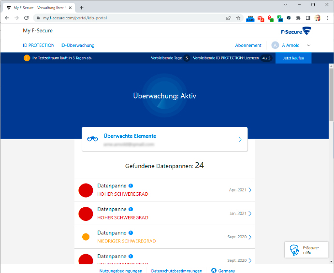Close the My F-Secure tab
This screenshot has width=334, height=273.
(70, 8)
